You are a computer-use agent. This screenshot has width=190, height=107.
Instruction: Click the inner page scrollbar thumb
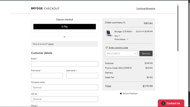pos(178,28)
